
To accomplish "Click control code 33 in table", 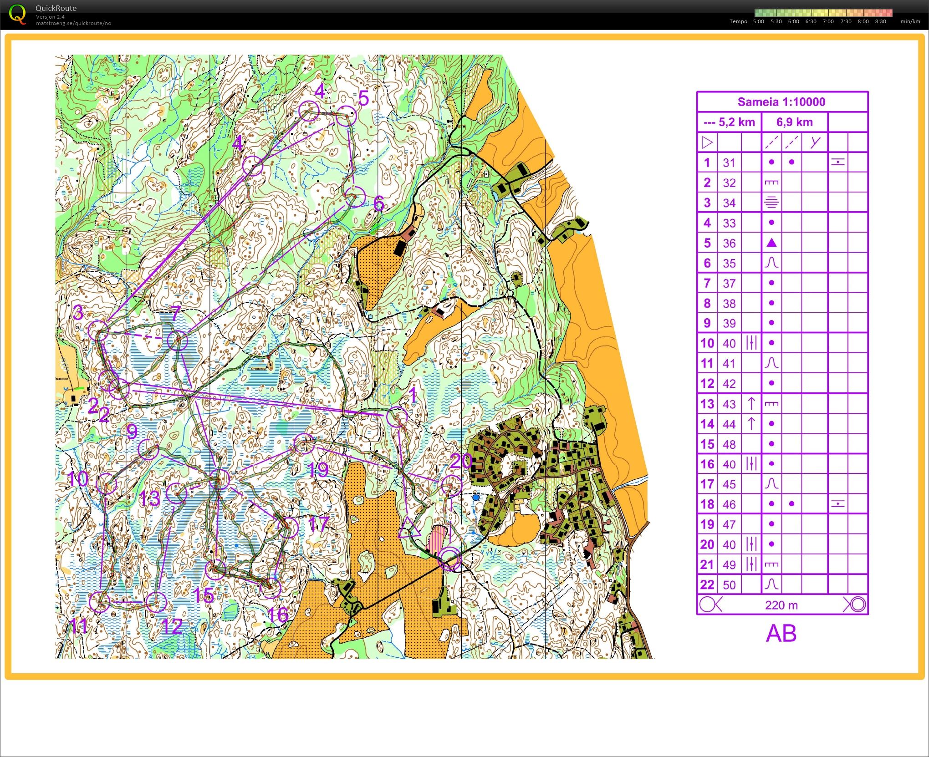I will click(x=729, y=223).
